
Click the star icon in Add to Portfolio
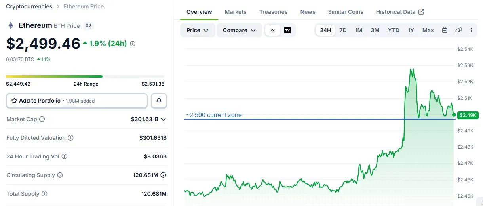[x=14, y=101]
